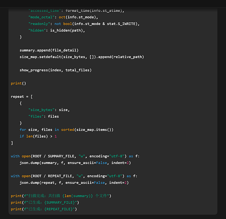
Task: Click the size_map.setdefault line
Action: pyautogui.click(x=82, y=57)
